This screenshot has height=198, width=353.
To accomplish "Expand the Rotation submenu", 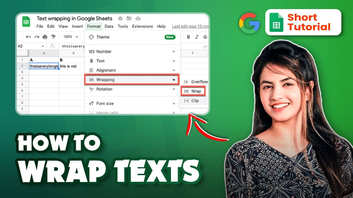I will 132,89.
